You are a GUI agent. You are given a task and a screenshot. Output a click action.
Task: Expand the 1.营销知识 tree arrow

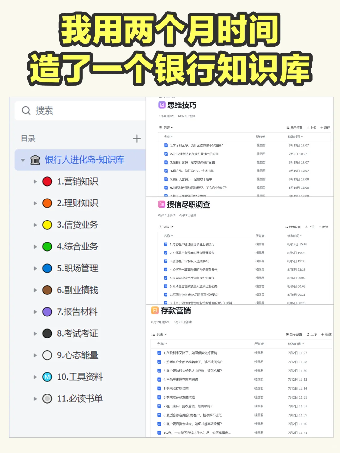pos(35,182)
